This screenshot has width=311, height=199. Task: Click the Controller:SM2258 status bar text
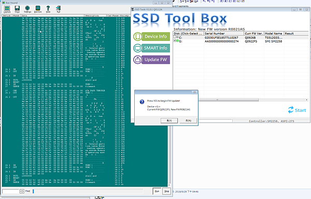[271, 121]
